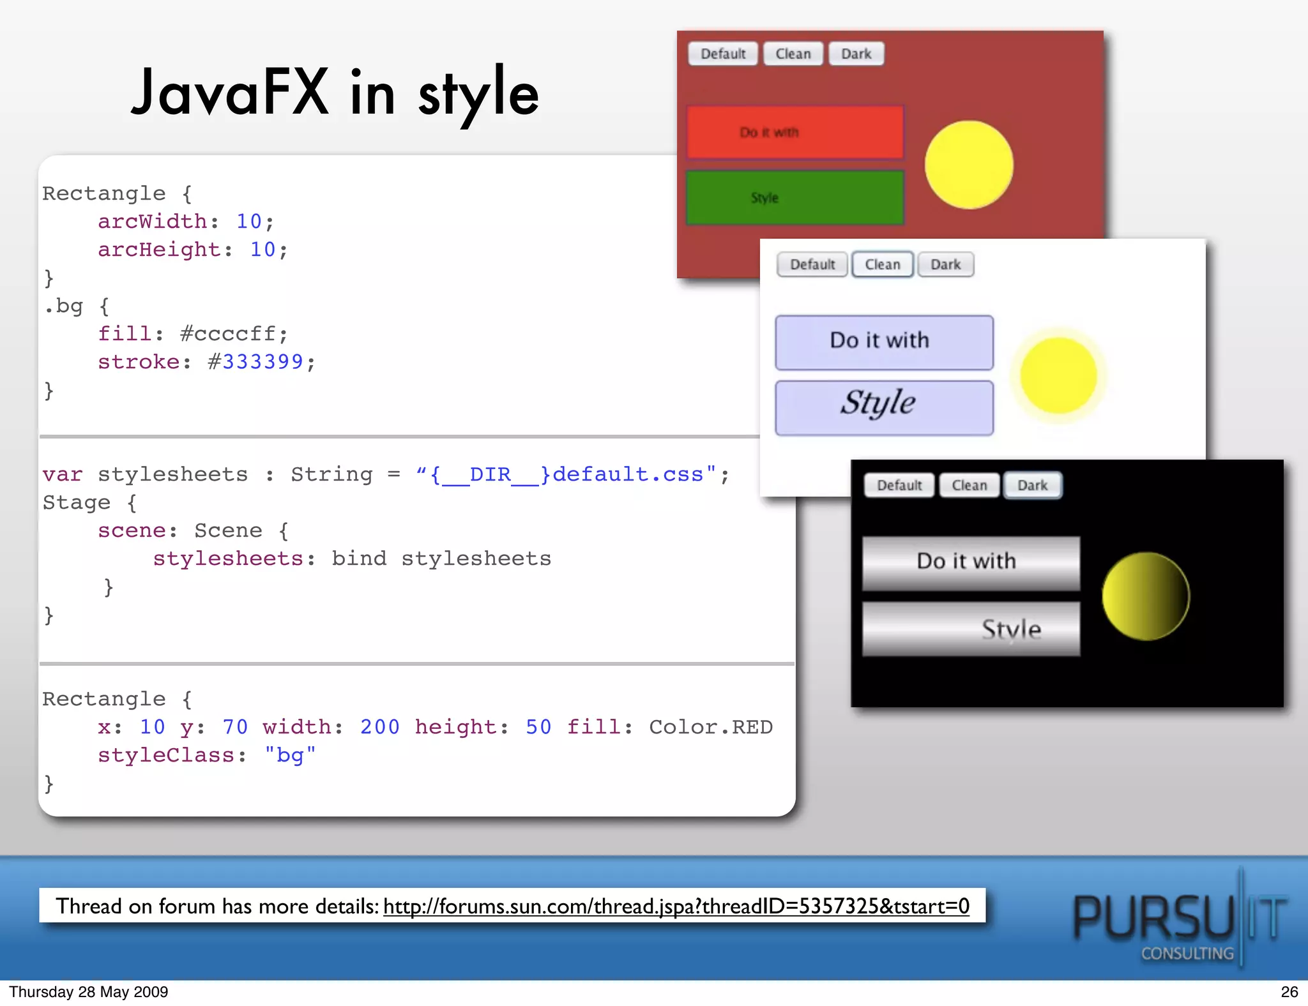Click Dark button in red window
This screenshot has height=1006, width=1308.
click(856, 54)
